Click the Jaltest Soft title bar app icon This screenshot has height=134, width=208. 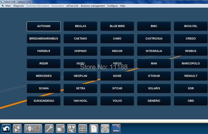[2, 2]
